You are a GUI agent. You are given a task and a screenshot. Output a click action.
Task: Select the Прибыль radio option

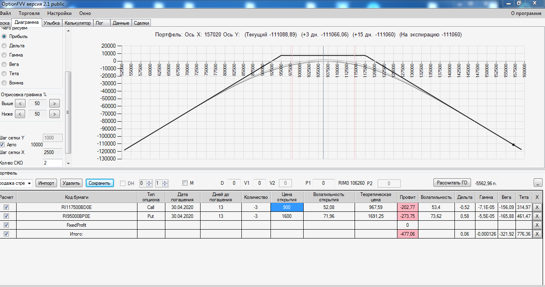coord(4,36)
